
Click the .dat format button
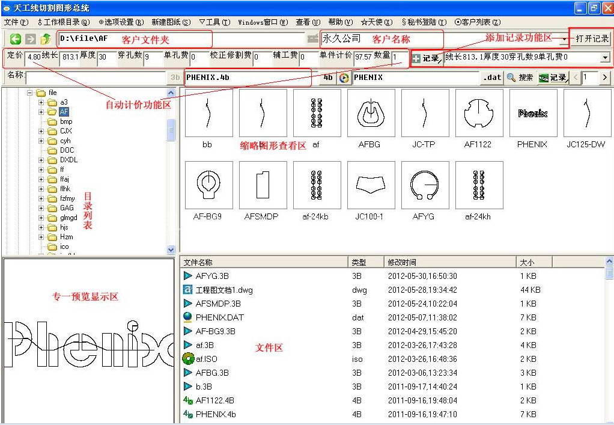[x=493, y=78]
